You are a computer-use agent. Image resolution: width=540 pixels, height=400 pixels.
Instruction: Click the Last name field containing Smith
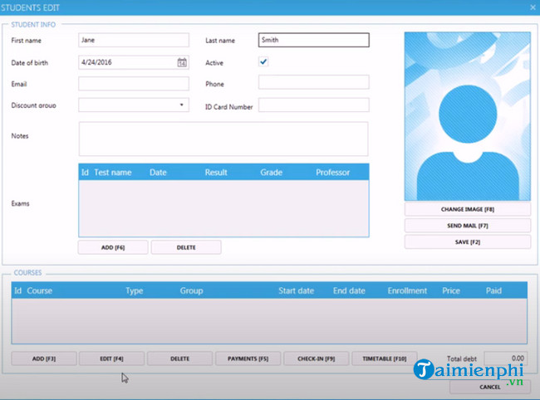tap(313, 40)
